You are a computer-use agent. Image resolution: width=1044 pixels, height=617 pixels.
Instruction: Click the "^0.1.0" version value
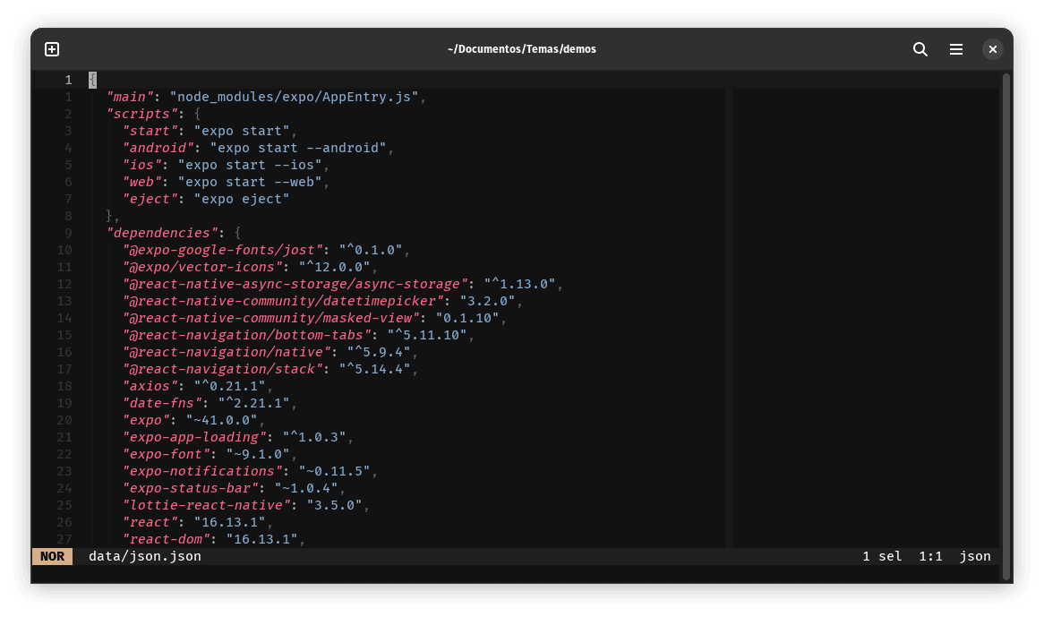[x=371, y=250]
